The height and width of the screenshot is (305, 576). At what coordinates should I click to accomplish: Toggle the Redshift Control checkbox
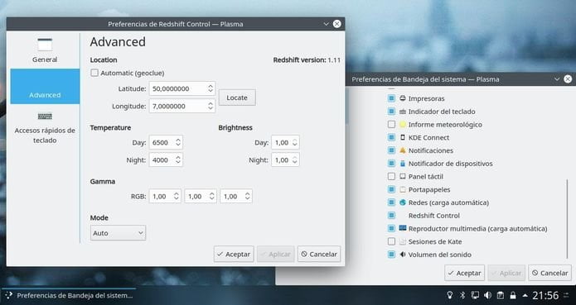point(391,215)
